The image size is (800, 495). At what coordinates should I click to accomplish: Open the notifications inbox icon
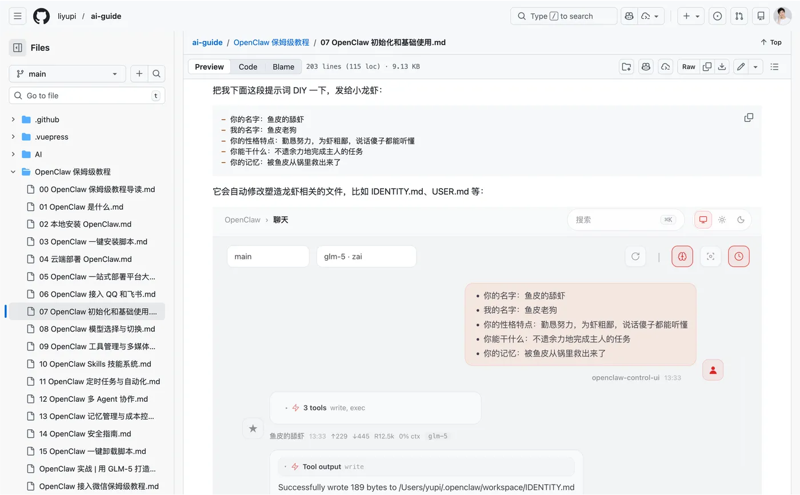pos(761,16)
